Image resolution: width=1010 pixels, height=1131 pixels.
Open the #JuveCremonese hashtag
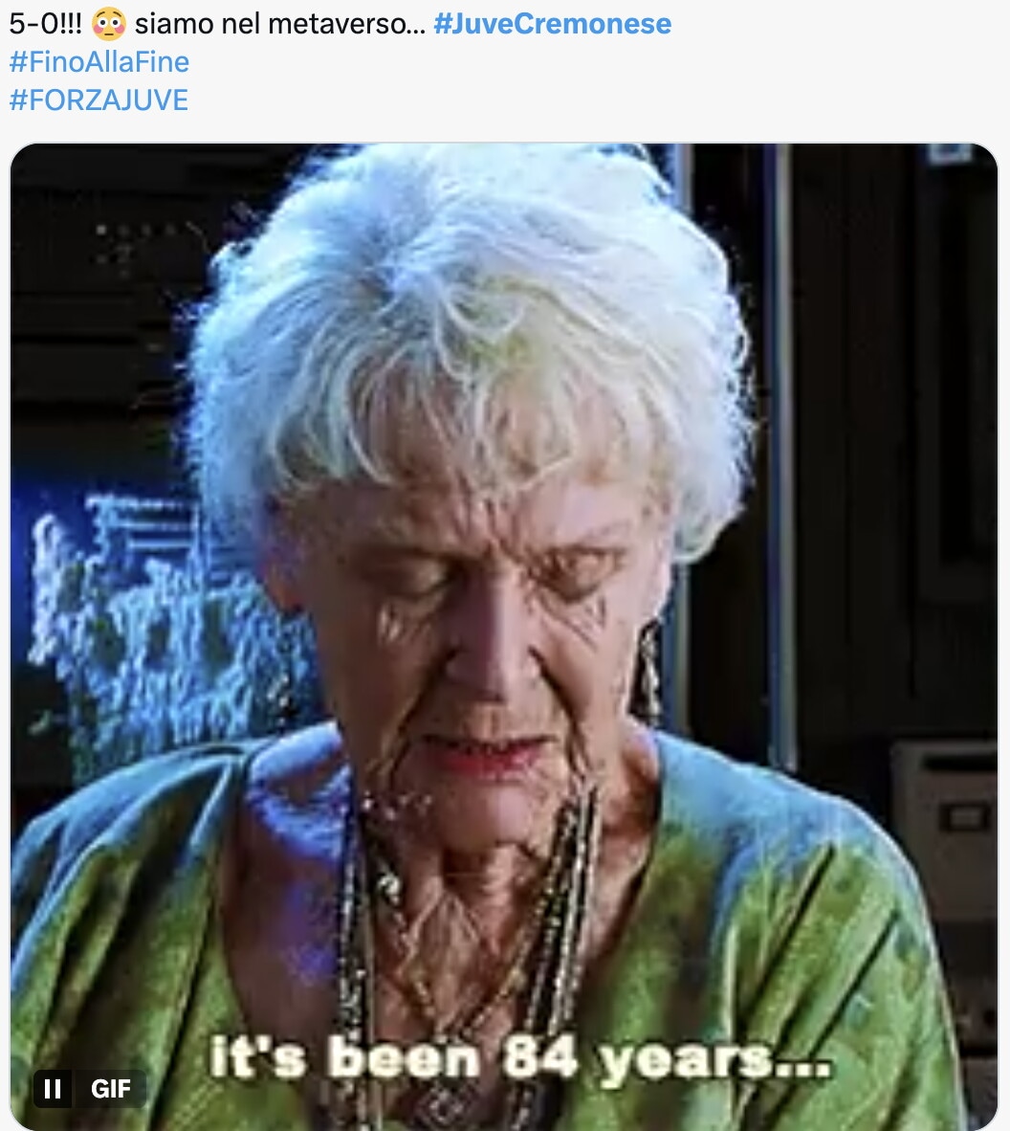click(552, 24)
